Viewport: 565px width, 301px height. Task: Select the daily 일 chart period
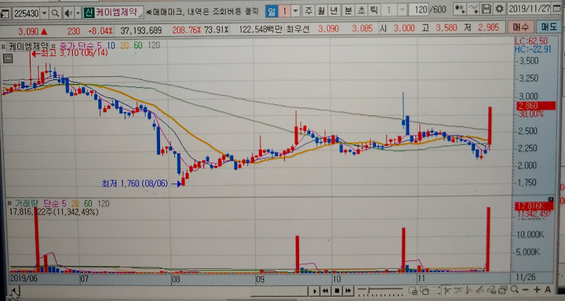click(x=272, y=11)
